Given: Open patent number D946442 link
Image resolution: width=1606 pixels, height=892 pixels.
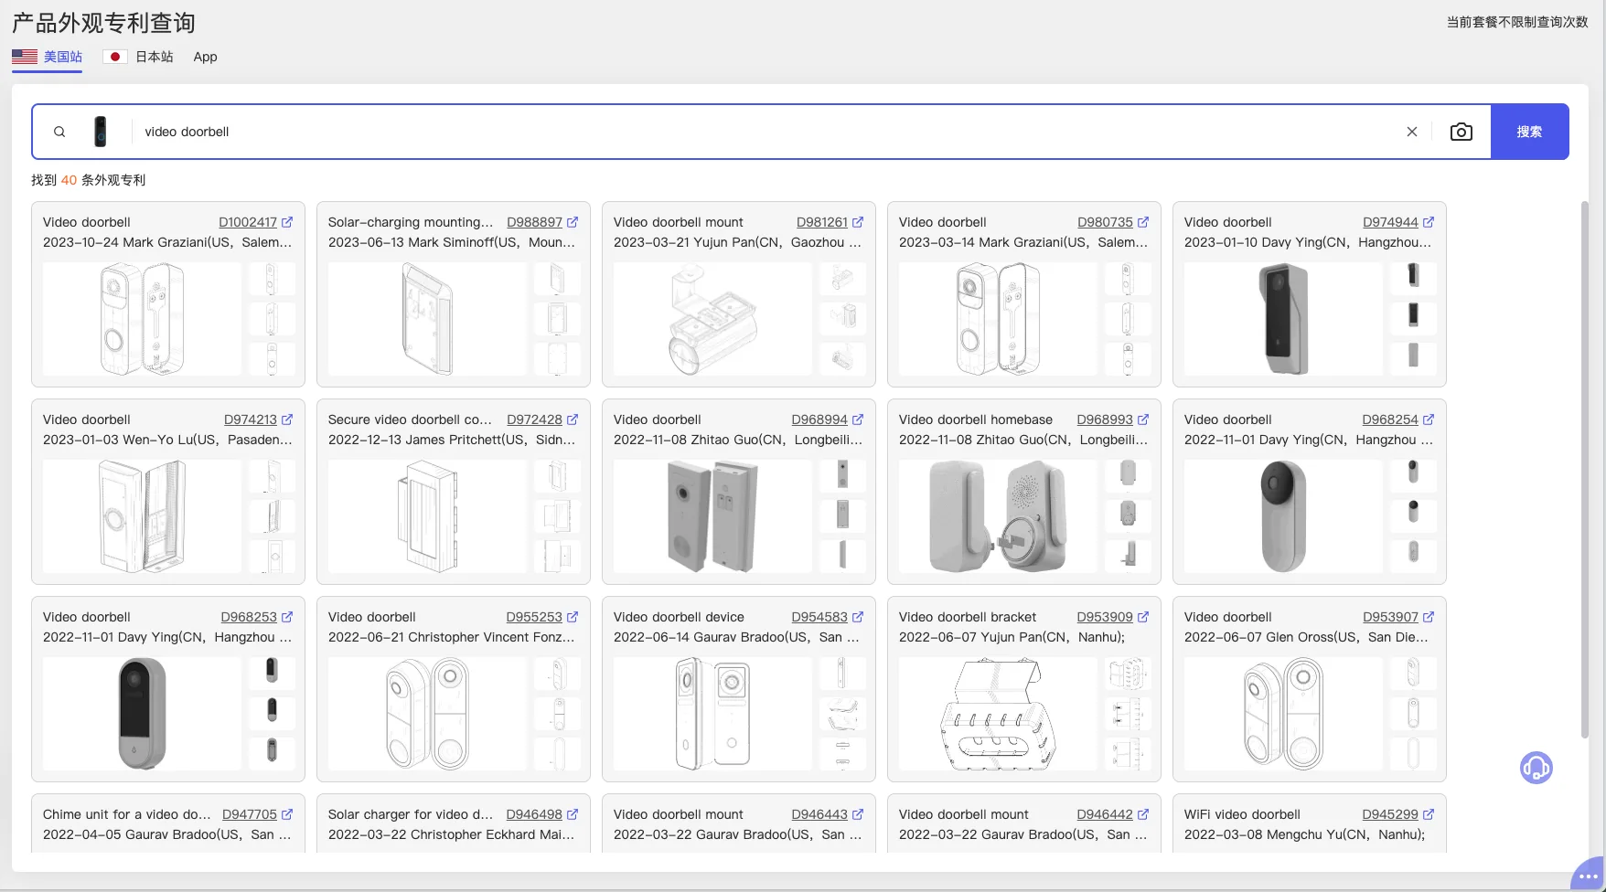Looking at the screenshot, I should [1105, 814].
